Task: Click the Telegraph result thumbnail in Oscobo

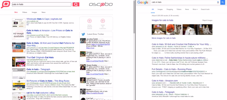Action: point(19,74)
